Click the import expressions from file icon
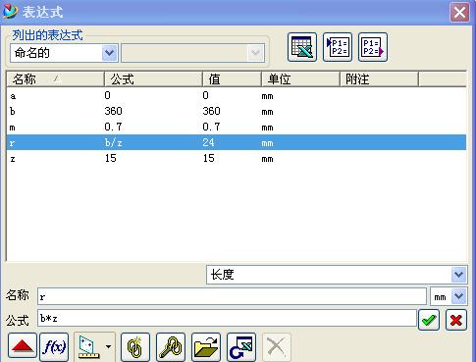 coord(338,47)
